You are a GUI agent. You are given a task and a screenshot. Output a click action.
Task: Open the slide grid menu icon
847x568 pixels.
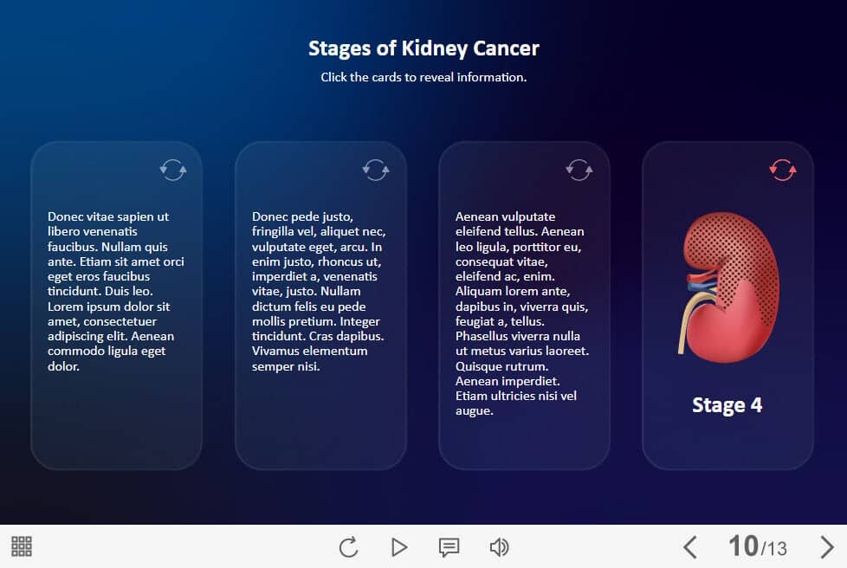click(x=22, y=546)
